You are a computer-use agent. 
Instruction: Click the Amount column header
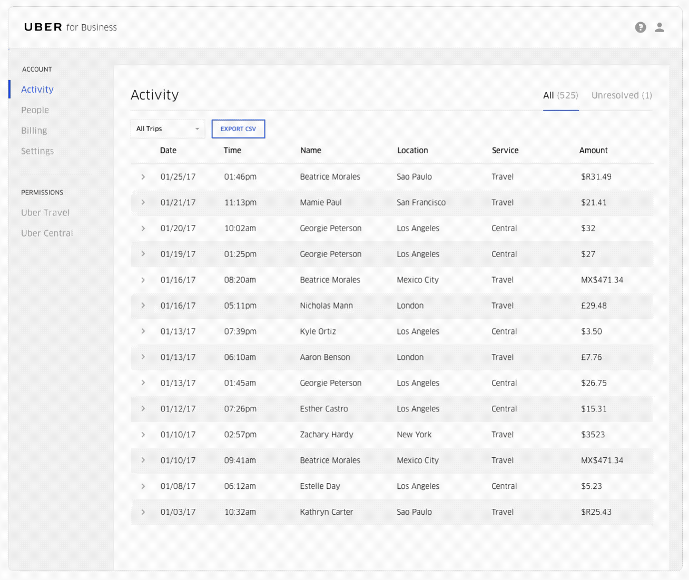(x=594, y=151)
